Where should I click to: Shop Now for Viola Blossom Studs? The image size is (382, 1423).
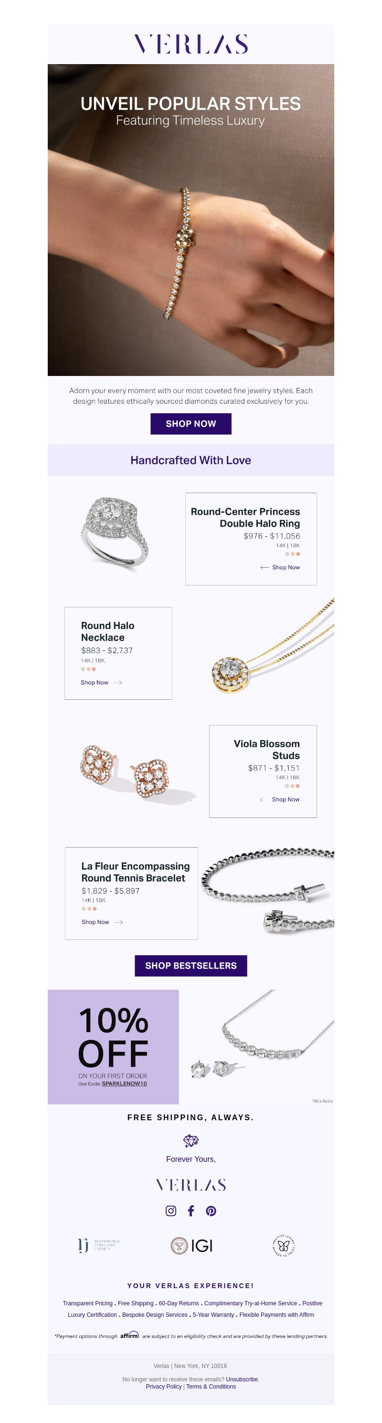280,799
